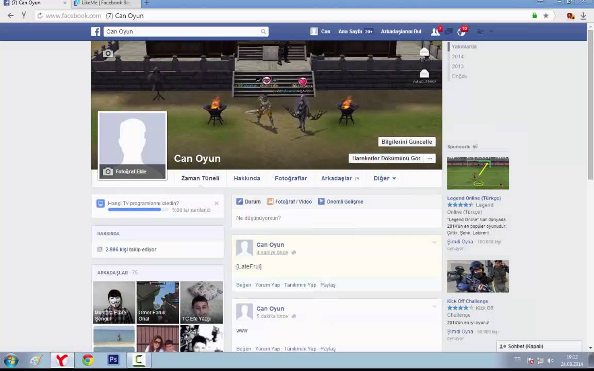Open the Sohbet (Kapalı) chat bar
Screen dimensions: 594x371
(x=539, y=346)
